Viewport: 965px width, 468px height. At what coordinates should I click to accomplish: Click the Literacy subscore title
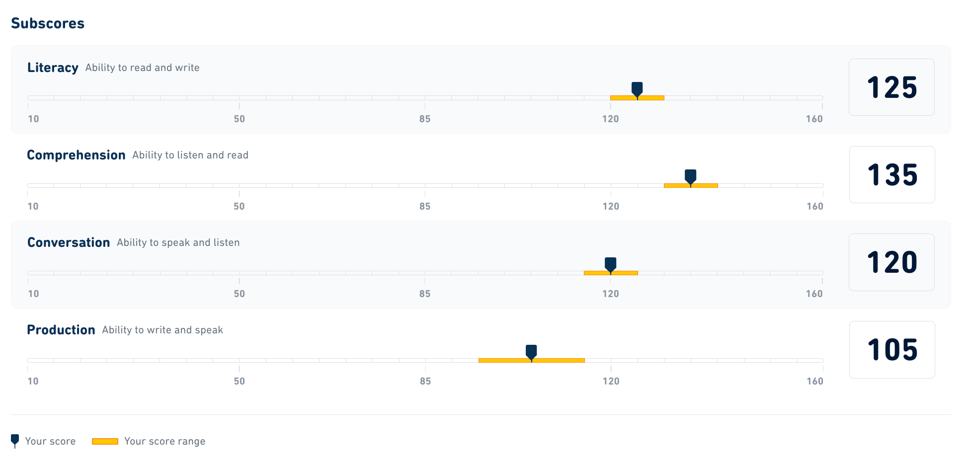tap(53, 68)
